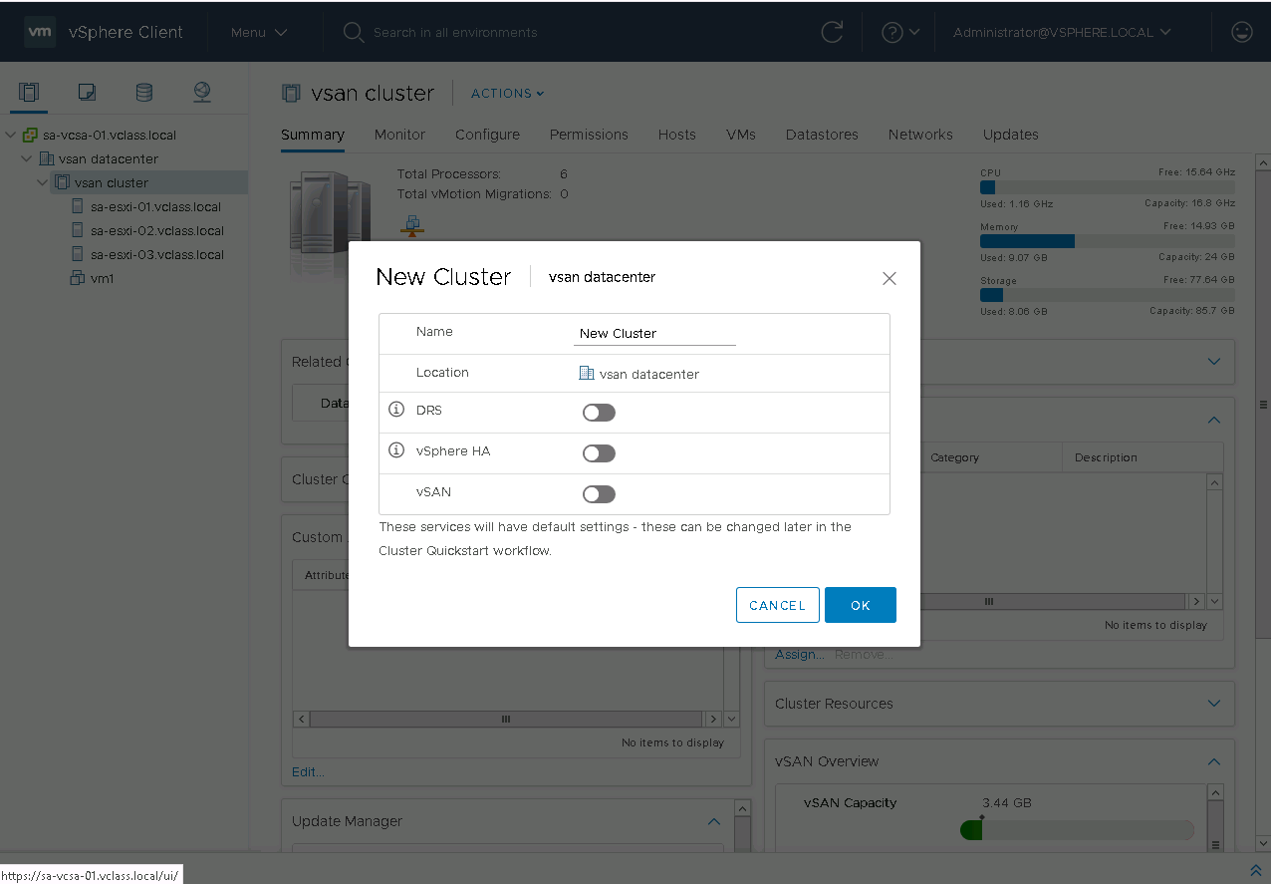Click the Assign... link
1271x884 pixels.
[x=800, y=655]
